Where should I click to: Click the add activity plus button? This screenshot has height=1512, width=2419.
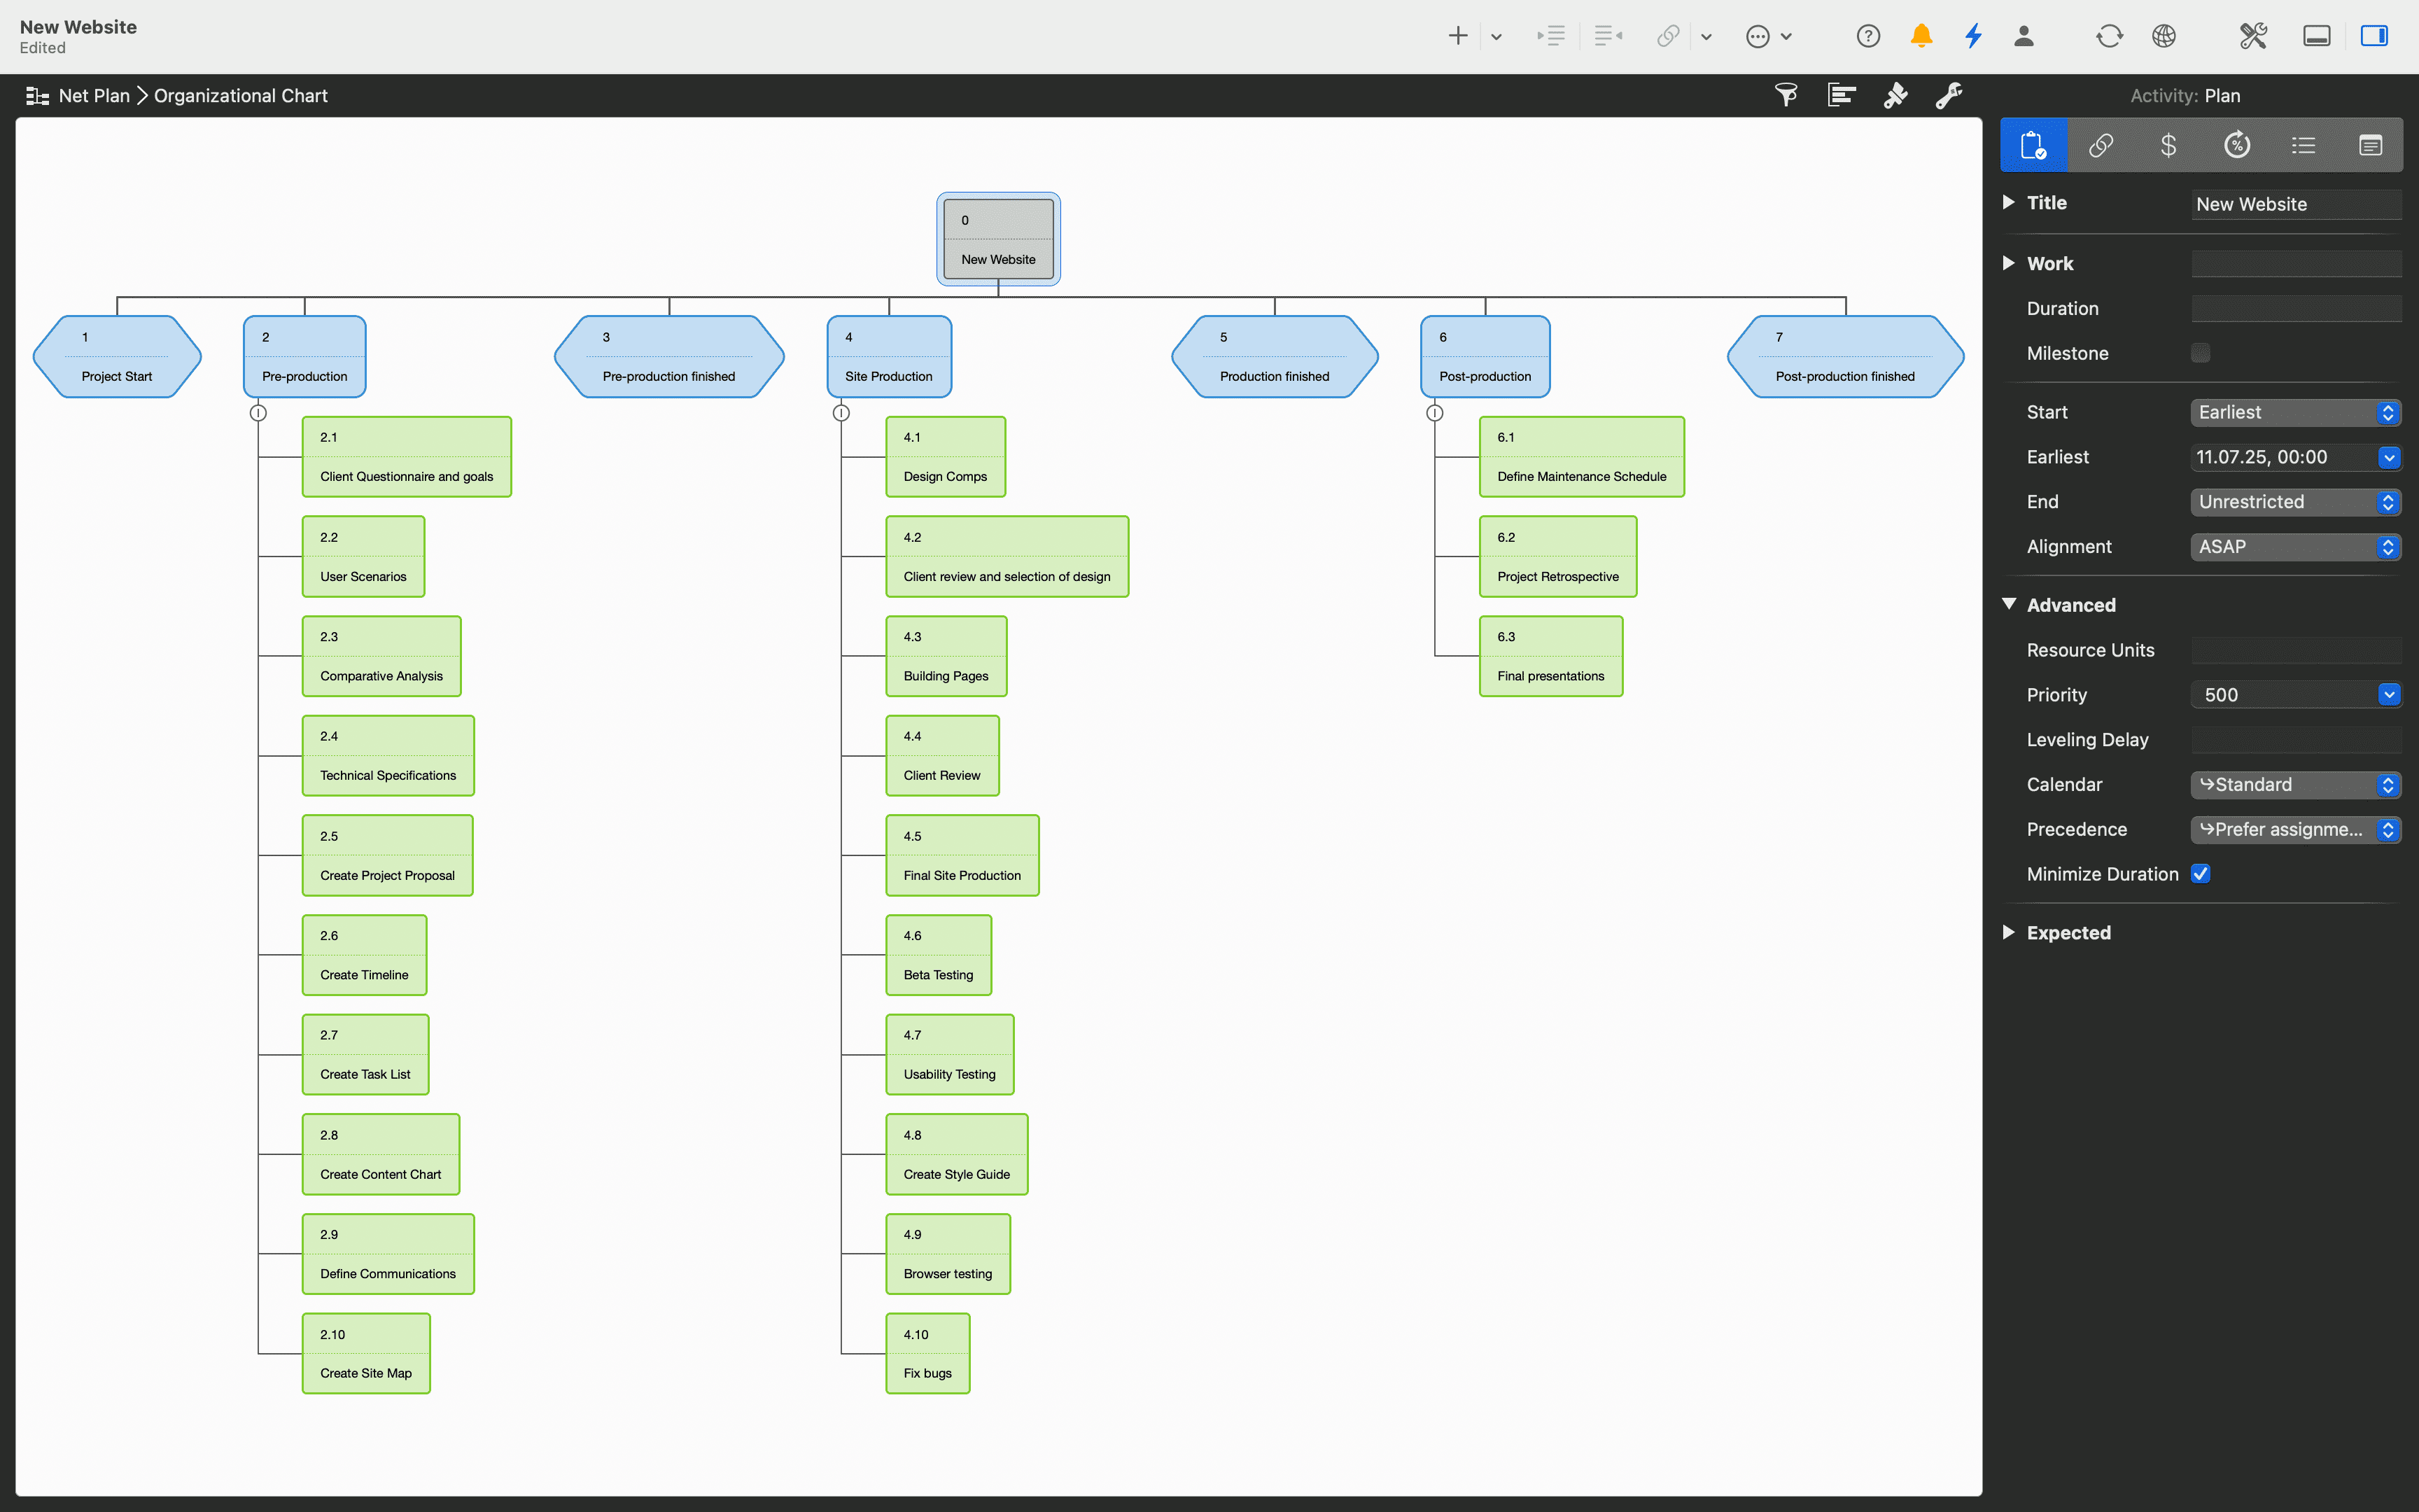pyautogui.click(x=1457, y=36)
